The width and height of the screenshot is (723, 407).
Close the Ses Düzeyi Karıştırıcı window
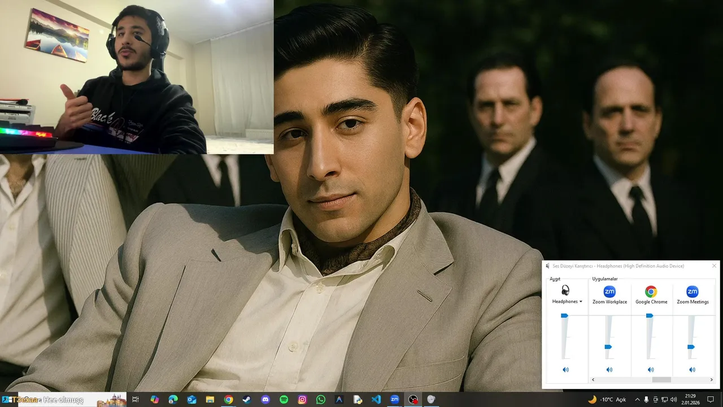[714, 266]
